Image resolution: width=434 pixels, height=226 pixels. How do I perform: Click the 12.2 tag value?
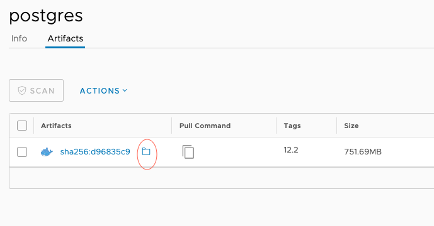click(x=291, y=150)
